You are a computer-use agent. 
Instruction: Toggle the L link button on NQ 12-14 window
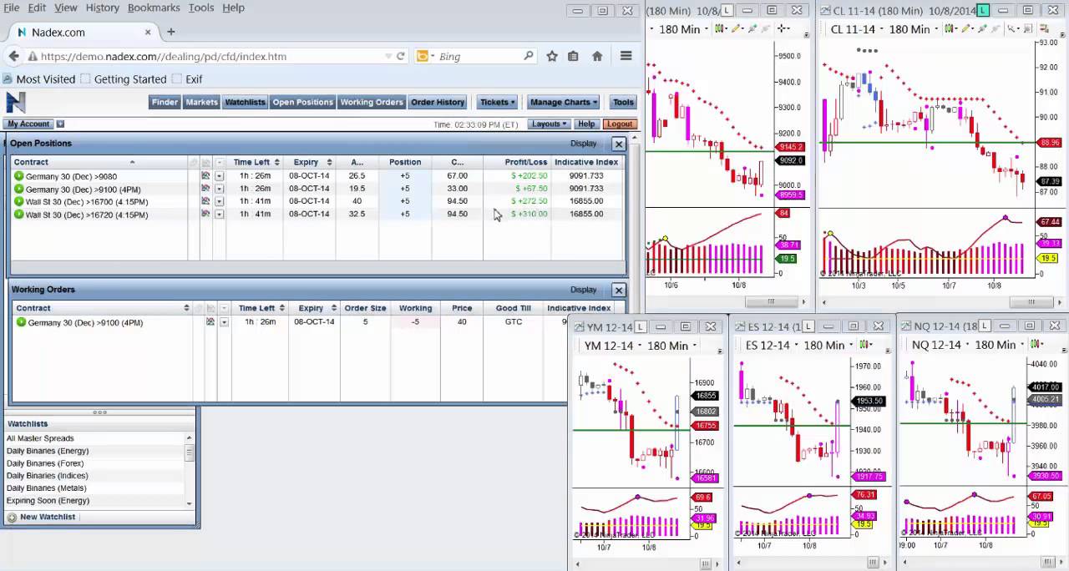tap(985, 326)
